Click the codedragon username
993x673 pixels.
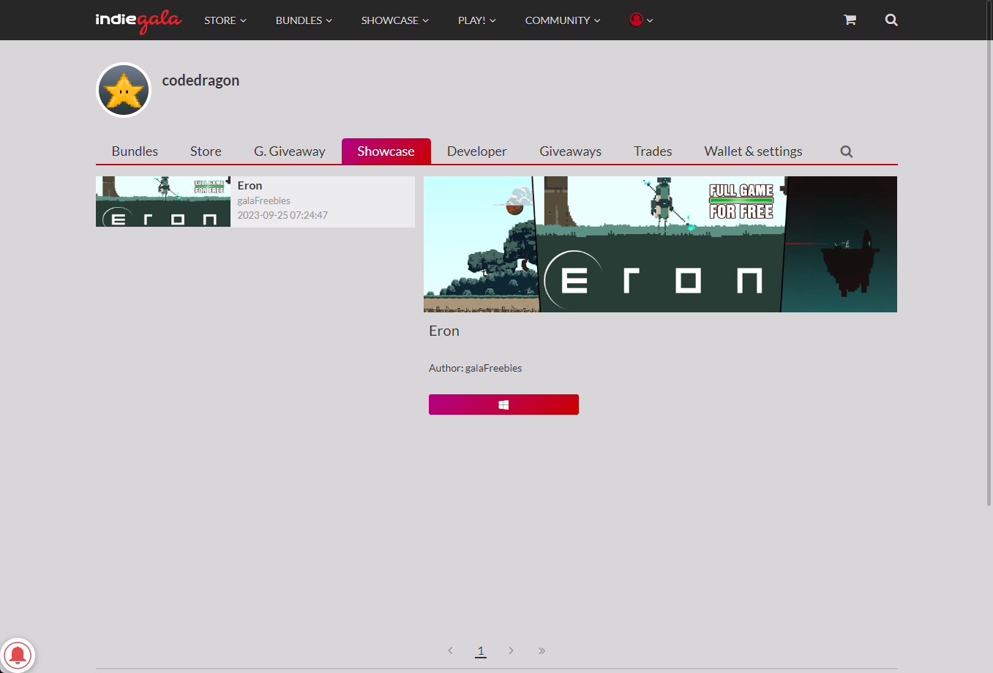click(201, 80)
